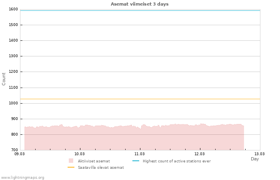280x180 pixels.
Task: Open the www.lightningmaps.org watermark link
Action: tap(23, 177)
